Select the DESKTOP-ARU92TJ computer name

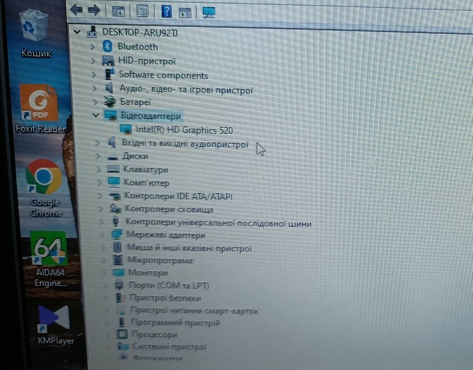140,32
